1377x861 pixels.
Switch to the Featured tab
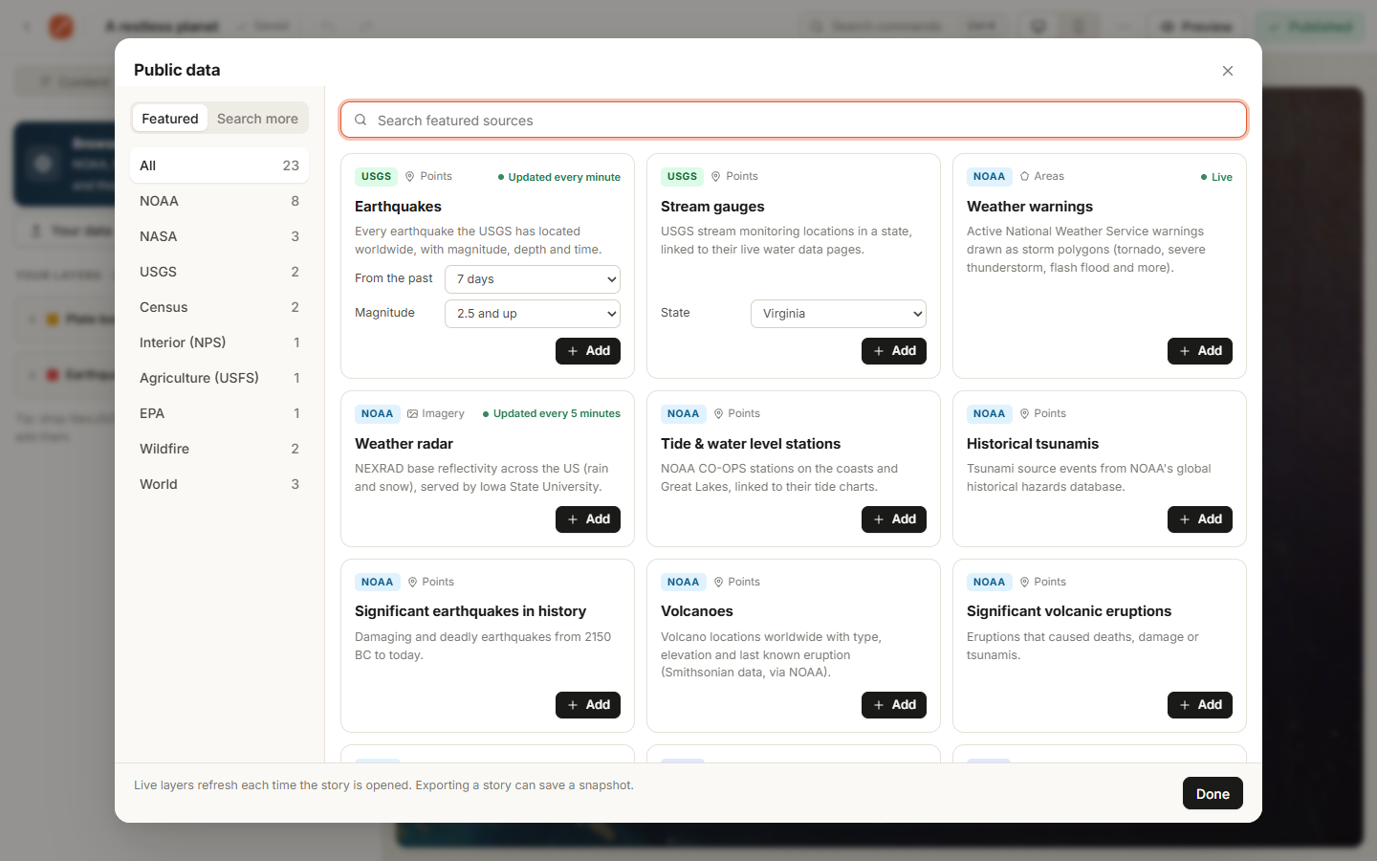point(170,119)
